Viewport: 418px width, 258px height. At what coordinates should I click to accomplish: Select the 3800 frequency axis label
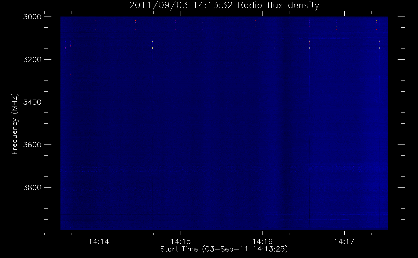[x=32, y=188]
